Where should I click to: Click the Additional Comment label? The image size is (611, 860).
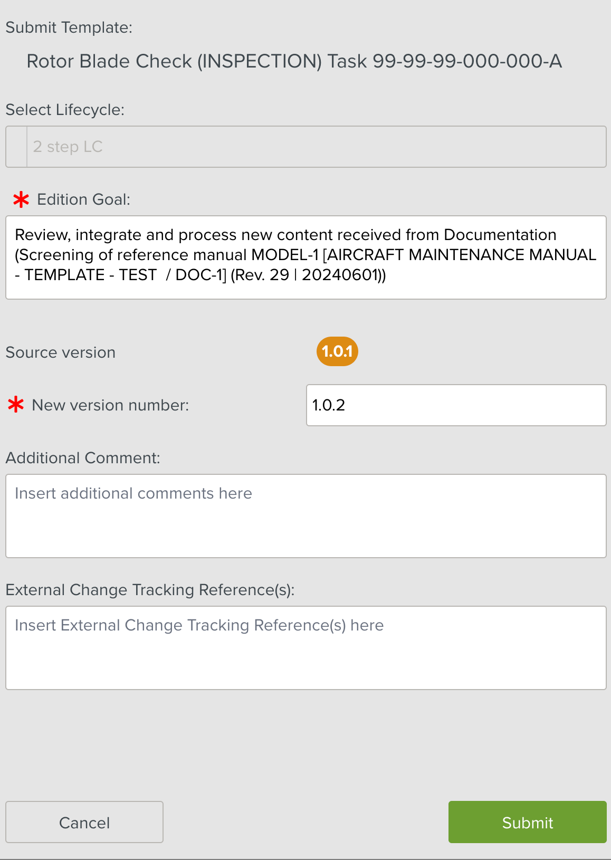pos(83,458)
